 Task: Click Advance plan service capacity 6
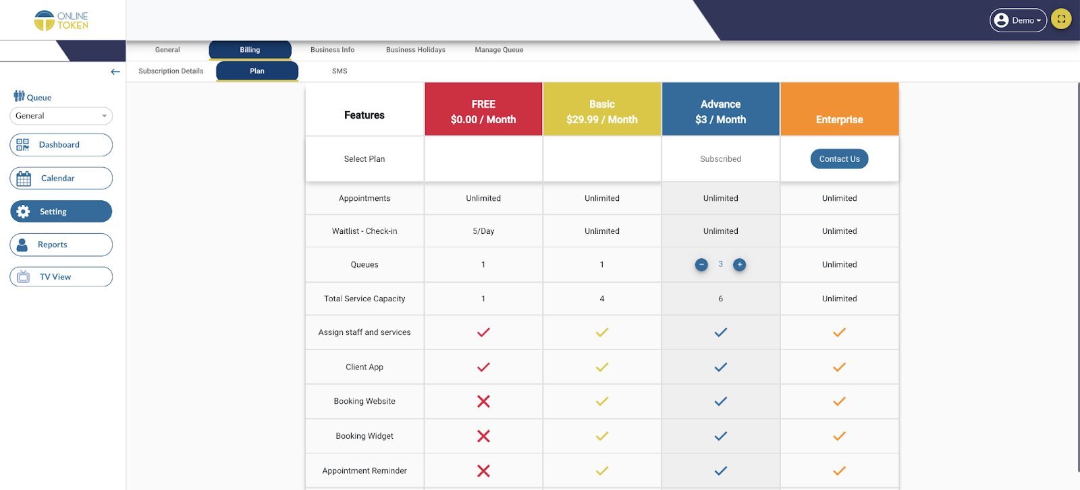(721, 299)
